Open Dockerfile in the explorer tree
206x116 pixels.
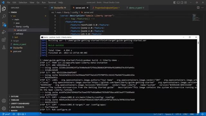click(x=18, y=48)
